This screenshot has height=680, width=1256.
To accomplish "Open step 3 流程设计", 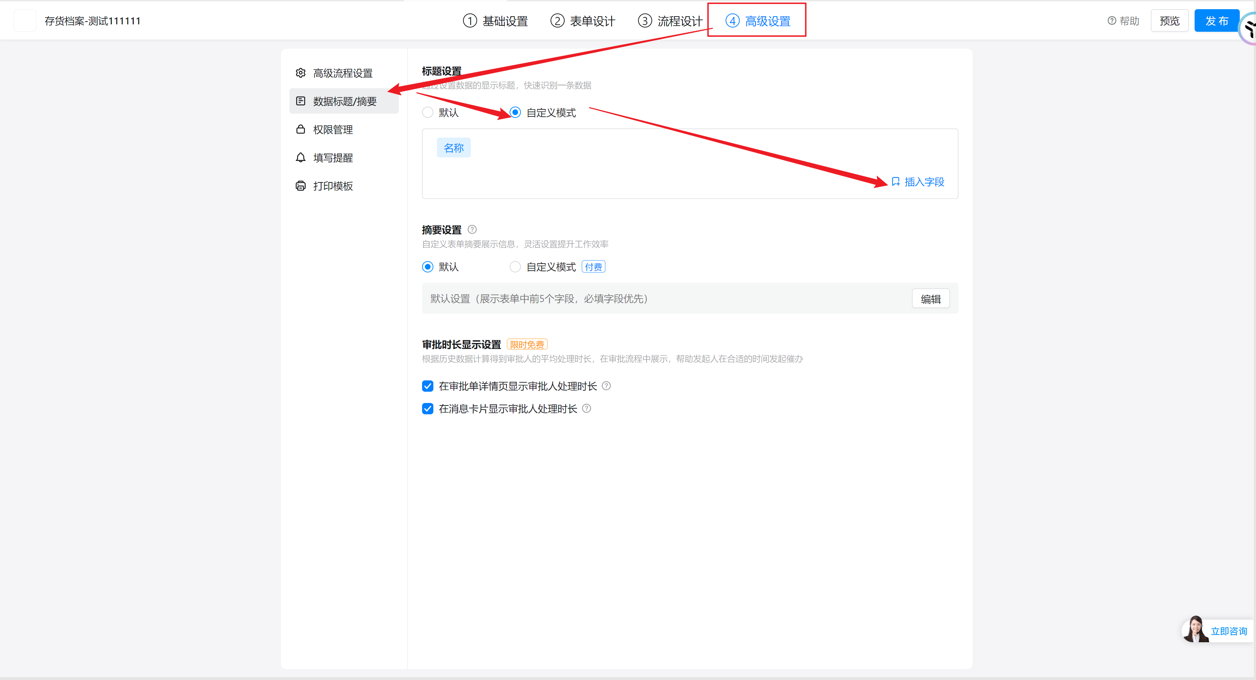I will tap(670, 21).
